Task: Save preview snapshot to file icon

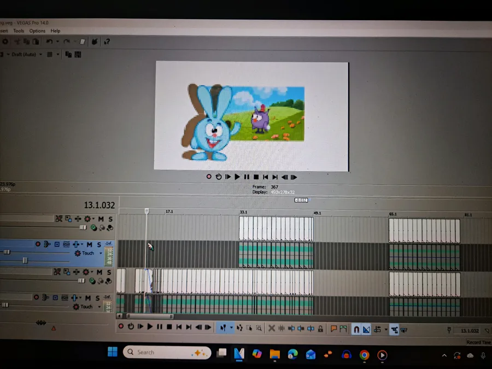Action: coord(78,55)
